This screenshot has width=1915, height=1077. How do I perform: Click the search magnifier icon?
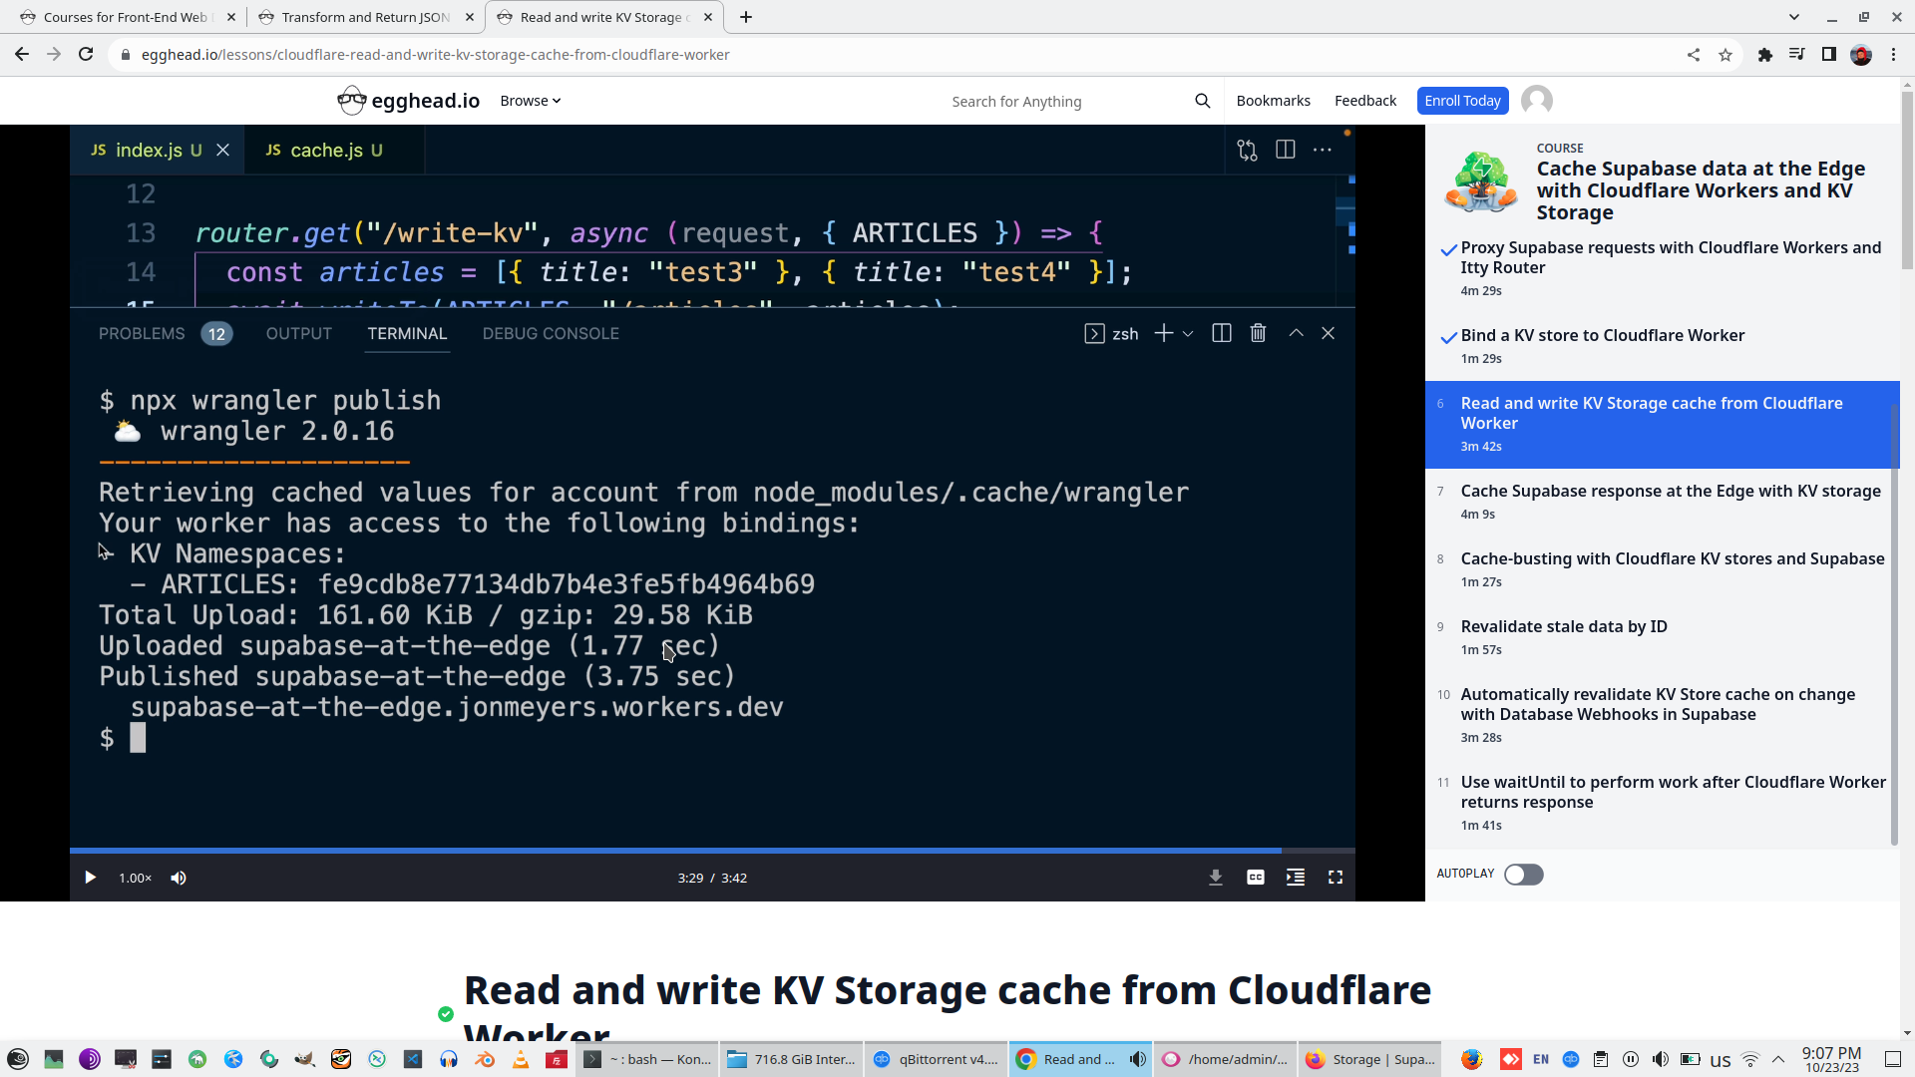pyautogui.click(x=1202, y=101)
